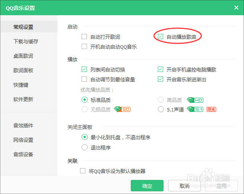
Task: Click the 优先播放品质 label
Action: [97, 90]
